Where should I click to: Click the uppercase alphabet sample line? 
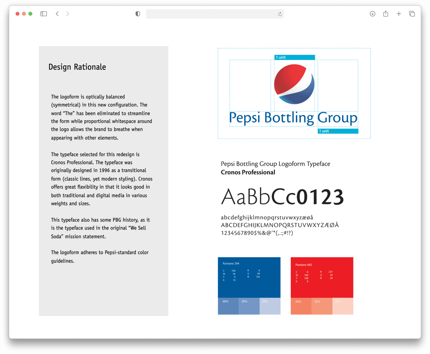click(280, 225)
